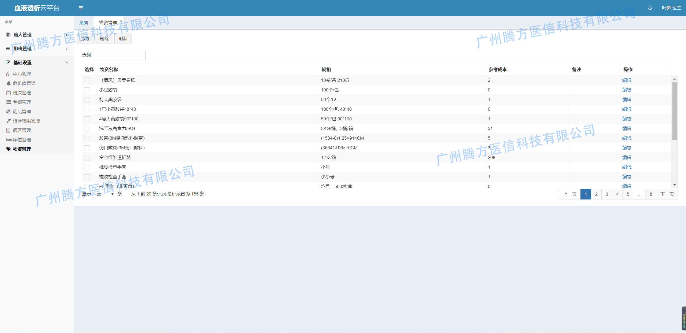
Task: Tick the 空心纤维透析器 checkbox
Action: (x=87, y=158)
